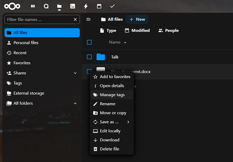The height and width of the screenshot is (162, 233).
Task: Expand the Shares section chevron
Action: [75, 73]
